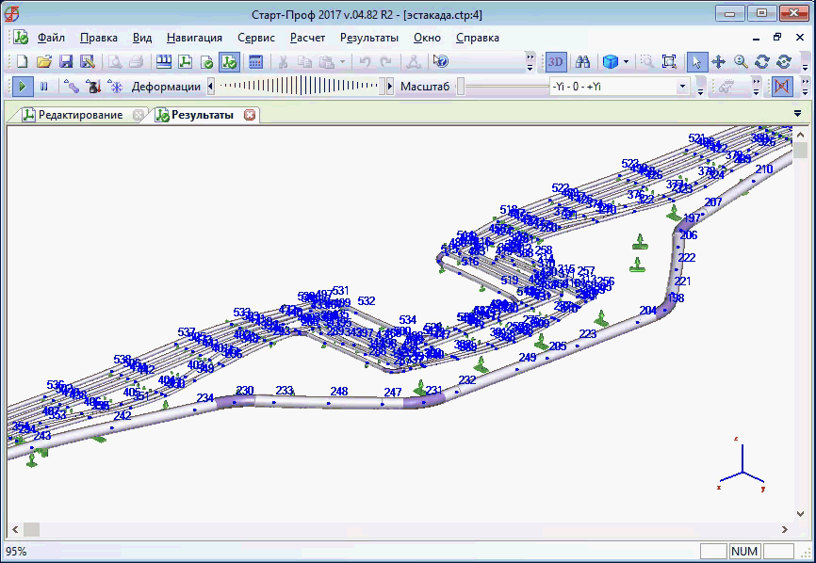Screen dimensions: 816x563
Task: Open the calculator tool icon
Action: (255, 61)
